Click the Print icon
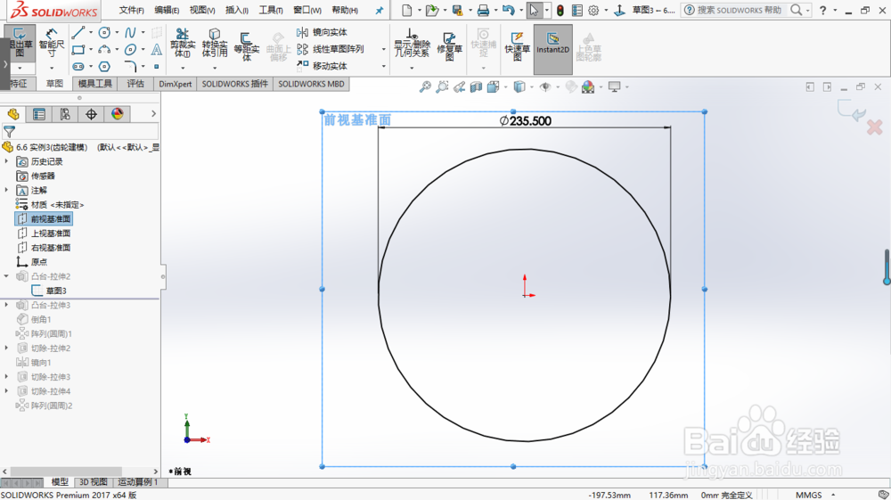This screenshot has width=891, height=500. click(483, 10)
